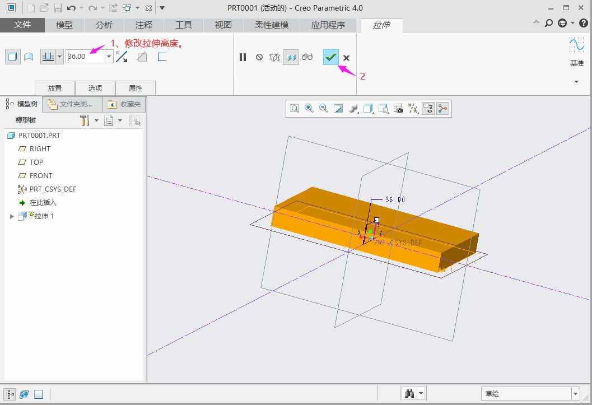Toggle the Thicken Sketch option

coord(162,57)
